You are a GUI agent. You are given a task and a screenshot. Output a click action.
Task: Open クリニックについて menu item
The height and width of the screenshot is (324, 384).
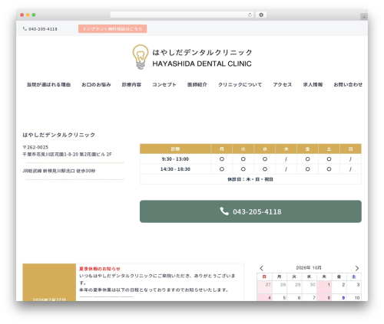(x=240, y=84)
